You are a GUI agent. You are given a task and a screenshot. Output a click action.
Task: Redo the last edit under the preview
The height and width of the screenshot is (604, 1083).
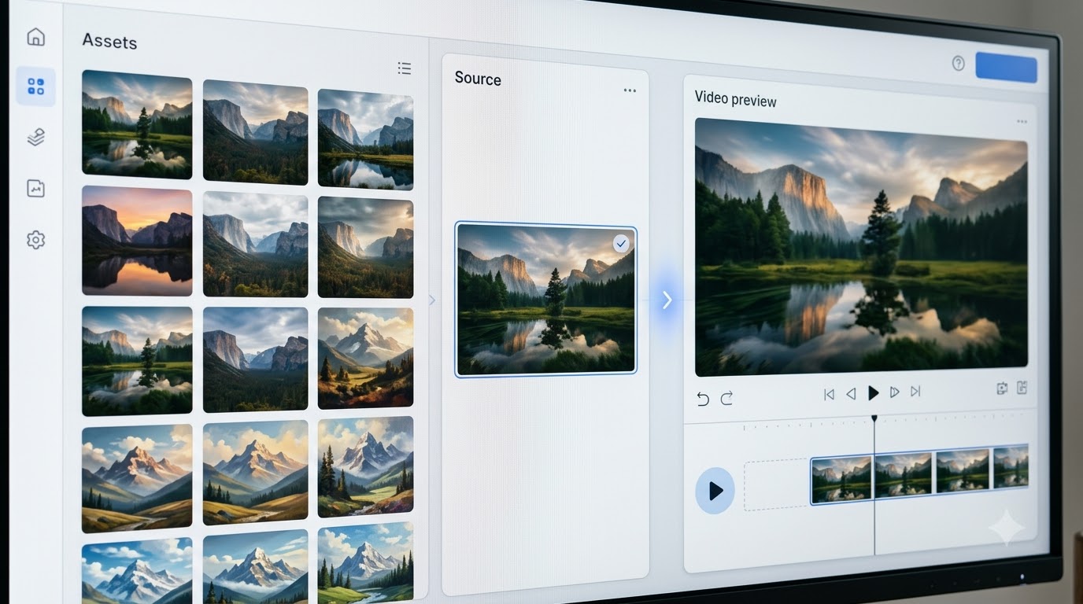[726, 398]
